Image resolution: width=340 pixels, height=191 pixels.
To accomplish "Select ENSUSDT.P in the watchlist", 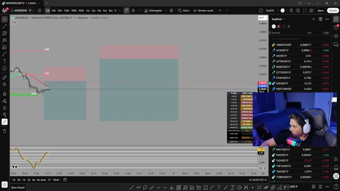I will (x=300, y=83).
